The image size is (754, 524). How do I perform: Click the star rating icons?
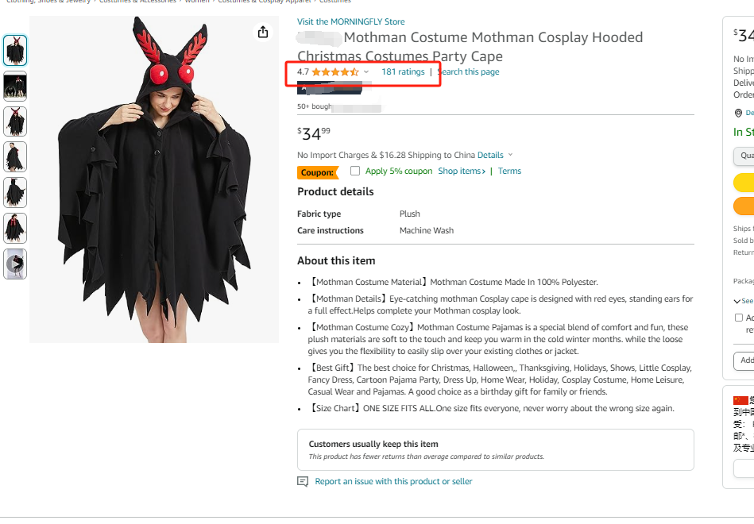[335, 72]
